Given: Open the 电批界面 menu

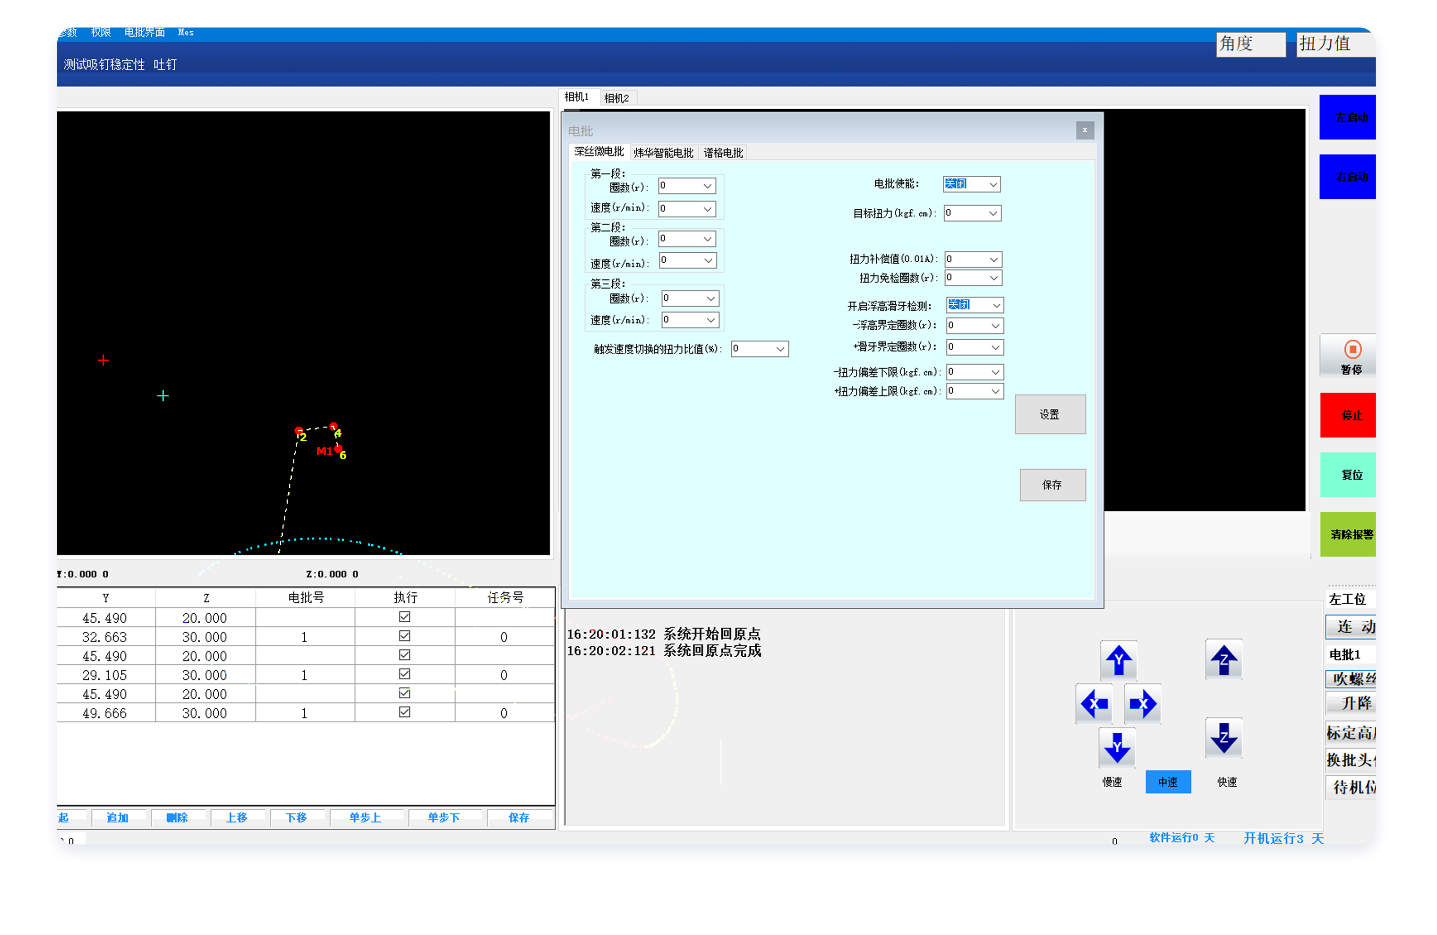Looking at the screenshot, I should (144, 33).
